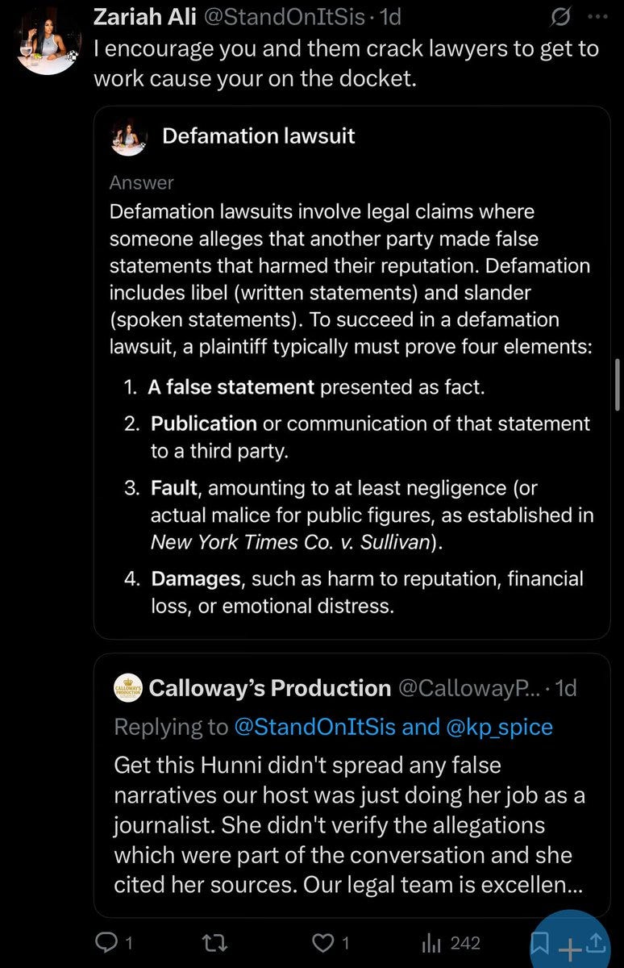This screenshot has height=968, width=624.
Task: Share the post via upload arrow icon
Action: [597, 941]
